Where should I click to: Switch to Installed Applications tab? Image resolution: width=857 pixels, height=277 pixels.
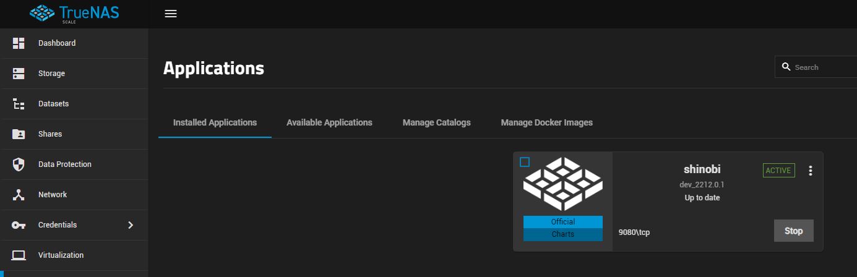click(x=215, y=122)
